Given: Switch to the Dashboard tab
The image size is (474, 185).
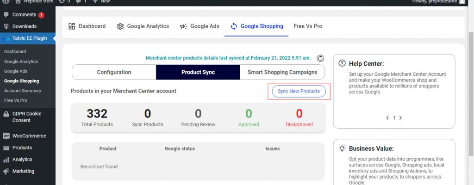Looking at the screenshot, I should tap(87, 26).
